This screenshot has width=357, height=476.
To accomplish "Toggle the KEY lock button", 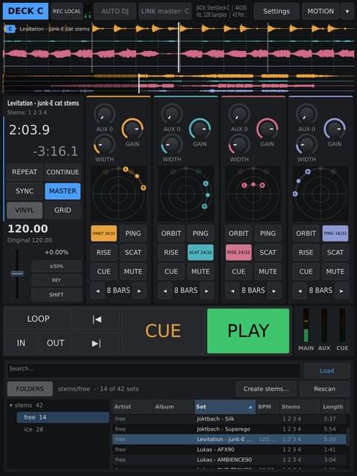I will pyautogui.click(x=57, y=280).
